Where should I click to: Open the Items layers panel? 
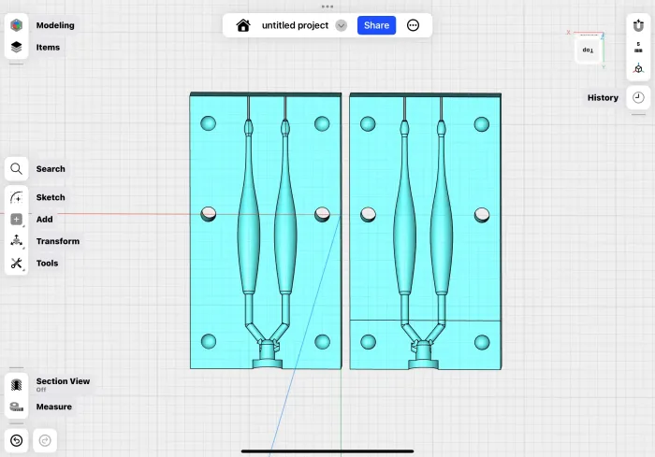16,47
